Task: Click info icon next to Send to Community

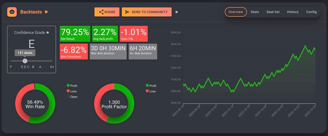Action: 177,12
